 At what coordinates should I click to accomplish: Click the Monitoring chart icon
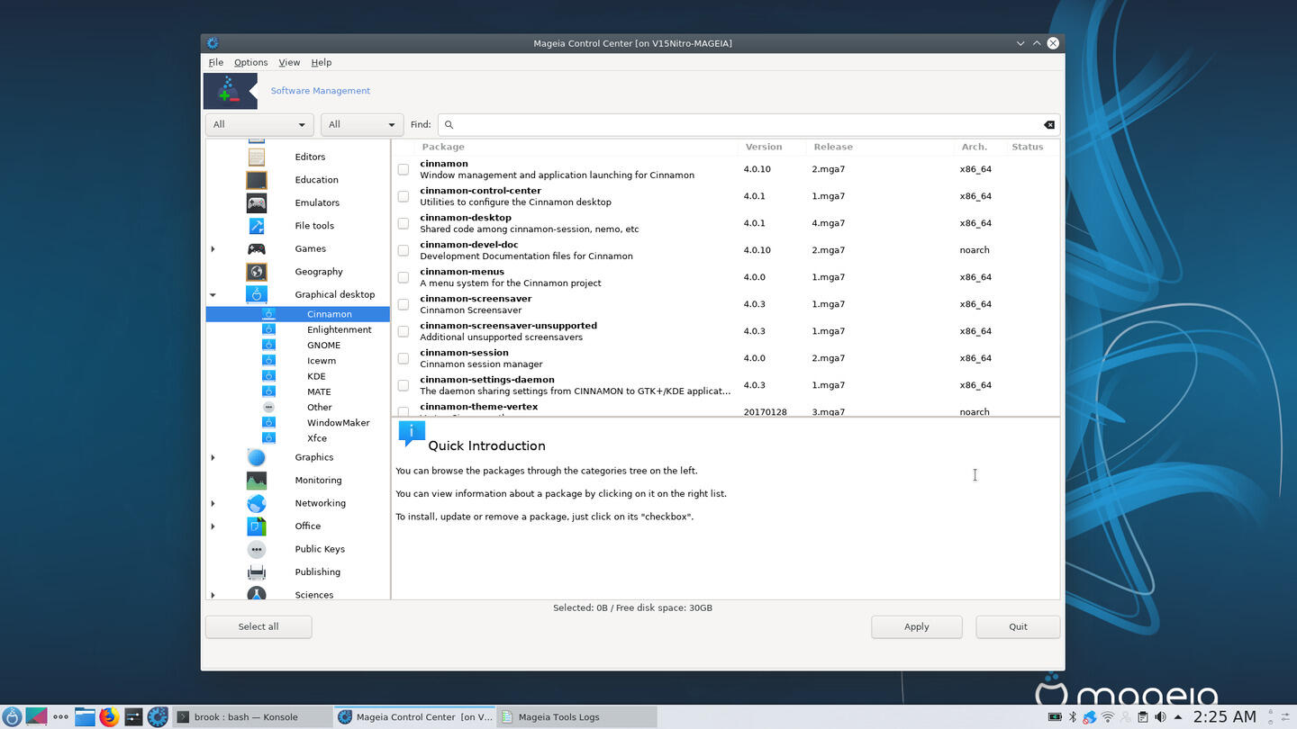point(257,481)
